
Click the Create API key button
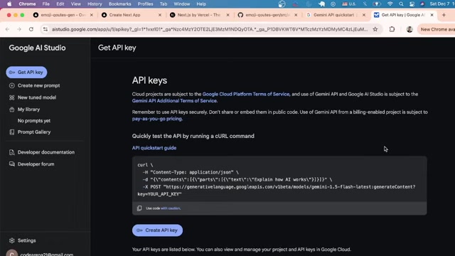[157, 230]
